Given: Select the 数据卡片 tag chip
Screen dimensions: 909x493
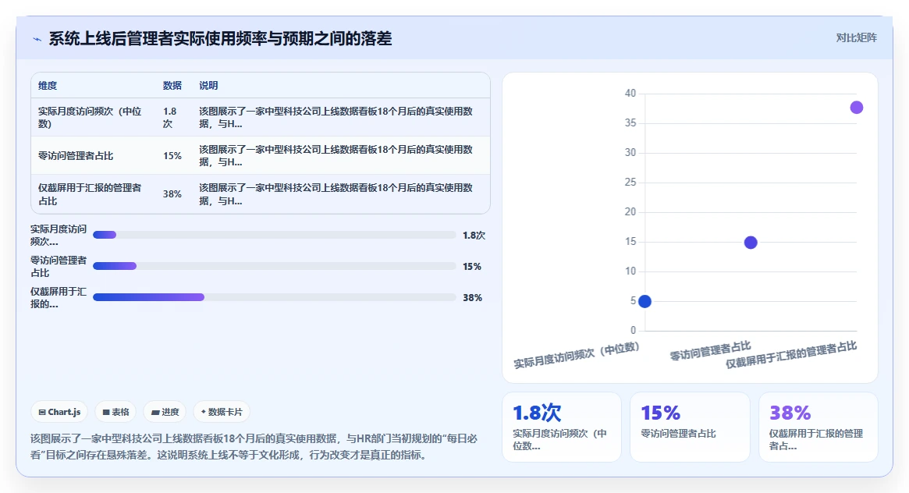Looking at the screenshot, I should 222,412.
